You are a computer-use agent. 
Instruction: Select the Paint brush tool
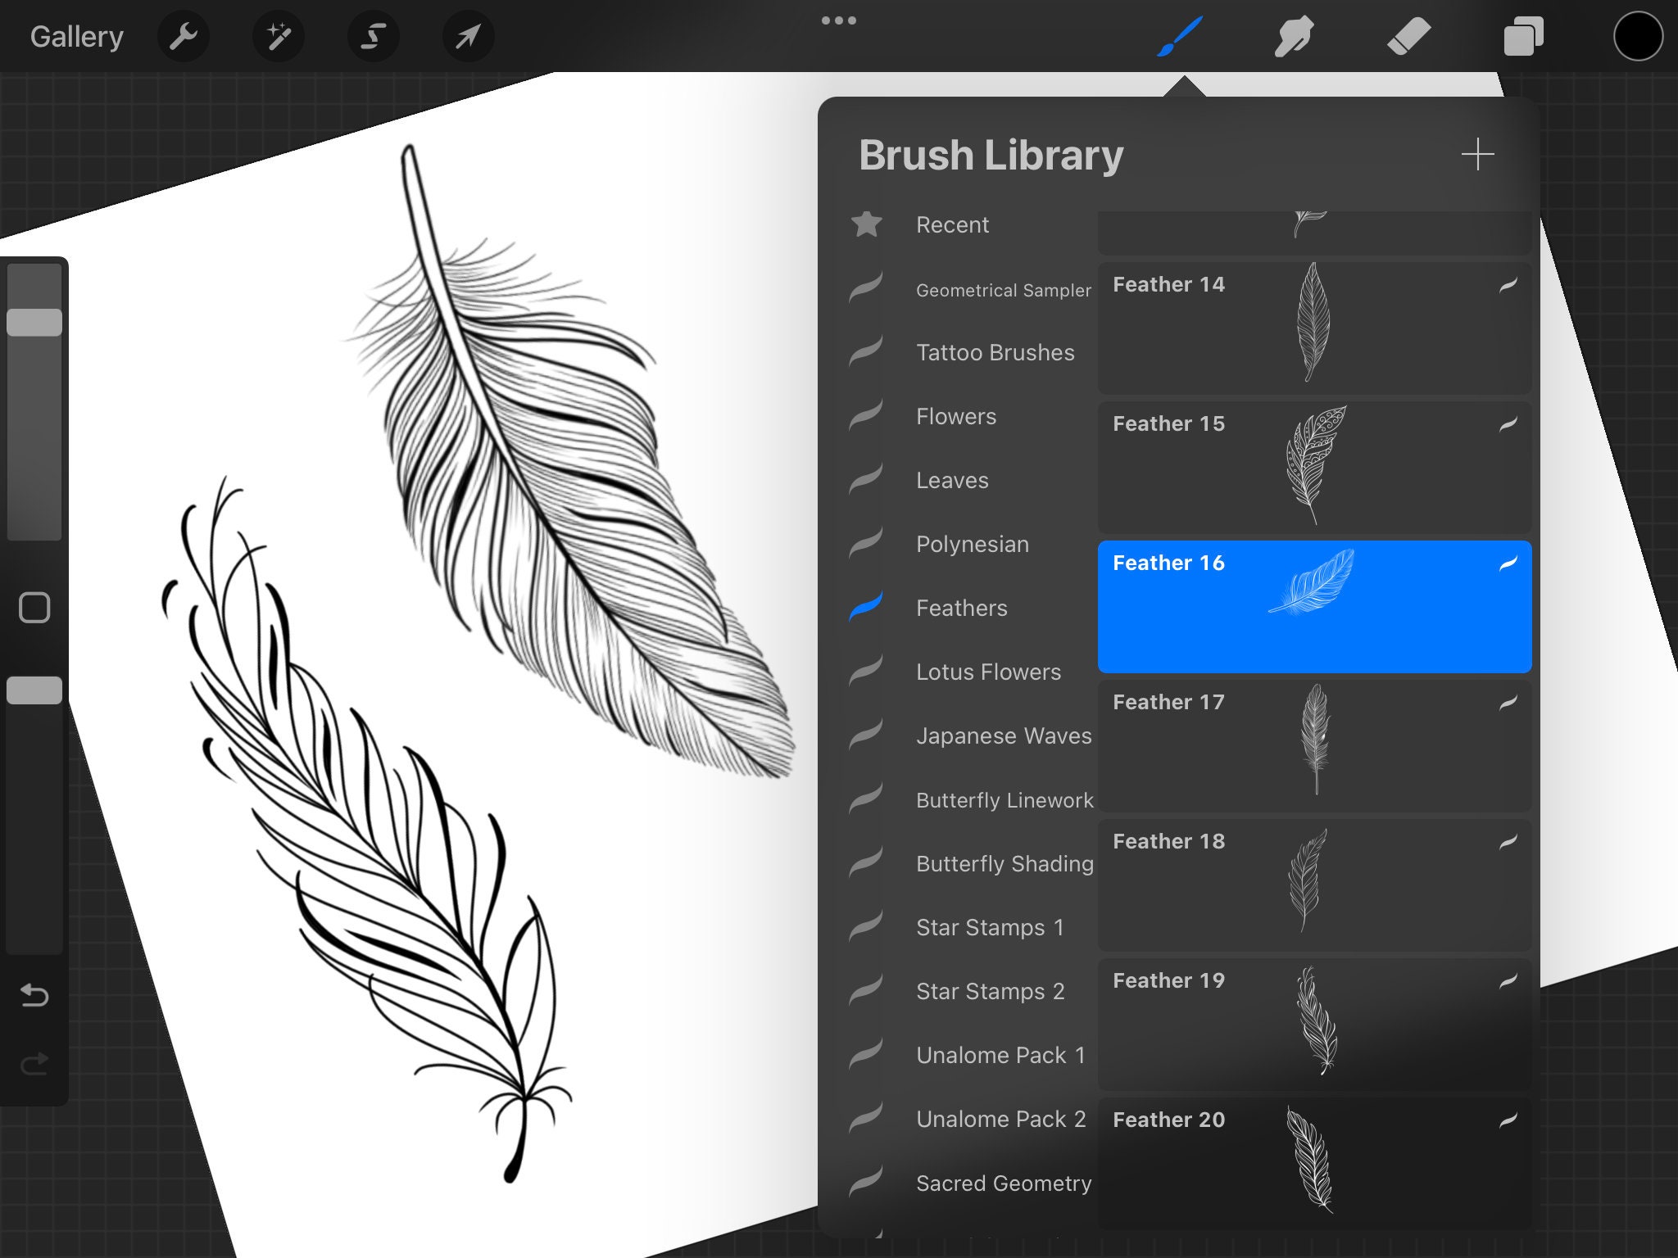[x=1180, y=36]
